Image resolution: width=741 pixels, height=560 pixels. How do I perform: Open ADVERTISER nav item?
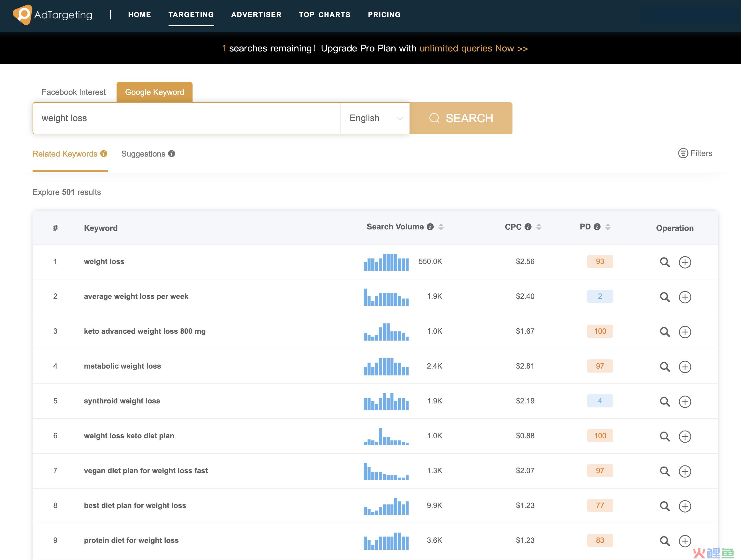click(x=256, y=15)
